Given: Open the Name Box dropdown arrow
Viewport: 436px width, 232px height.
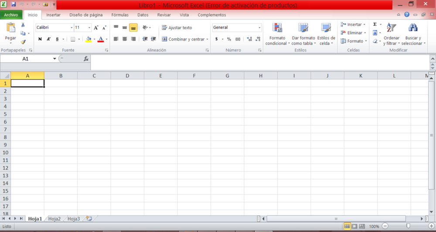Looking at the screenshot, I should pyautogui.click(x=54, y=58).
